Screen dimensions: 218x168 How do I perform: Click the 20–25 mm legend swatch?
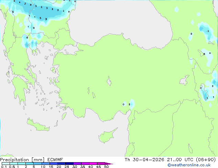[62, 164]
